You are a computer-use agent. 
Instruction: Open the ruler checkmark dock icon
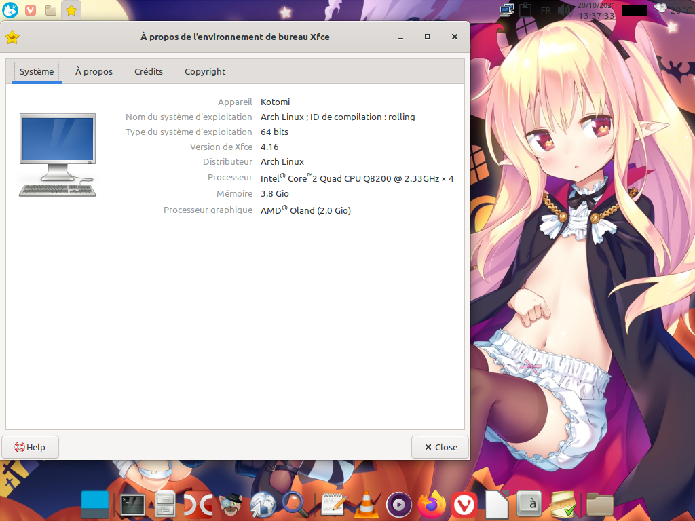[563, 505]
